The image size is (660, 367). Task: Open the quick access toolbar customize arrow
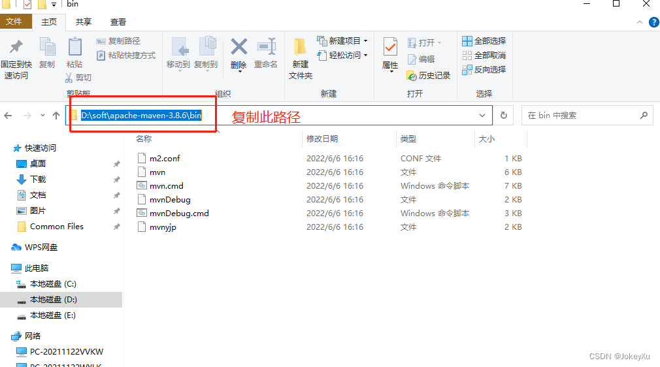(54, 4)
